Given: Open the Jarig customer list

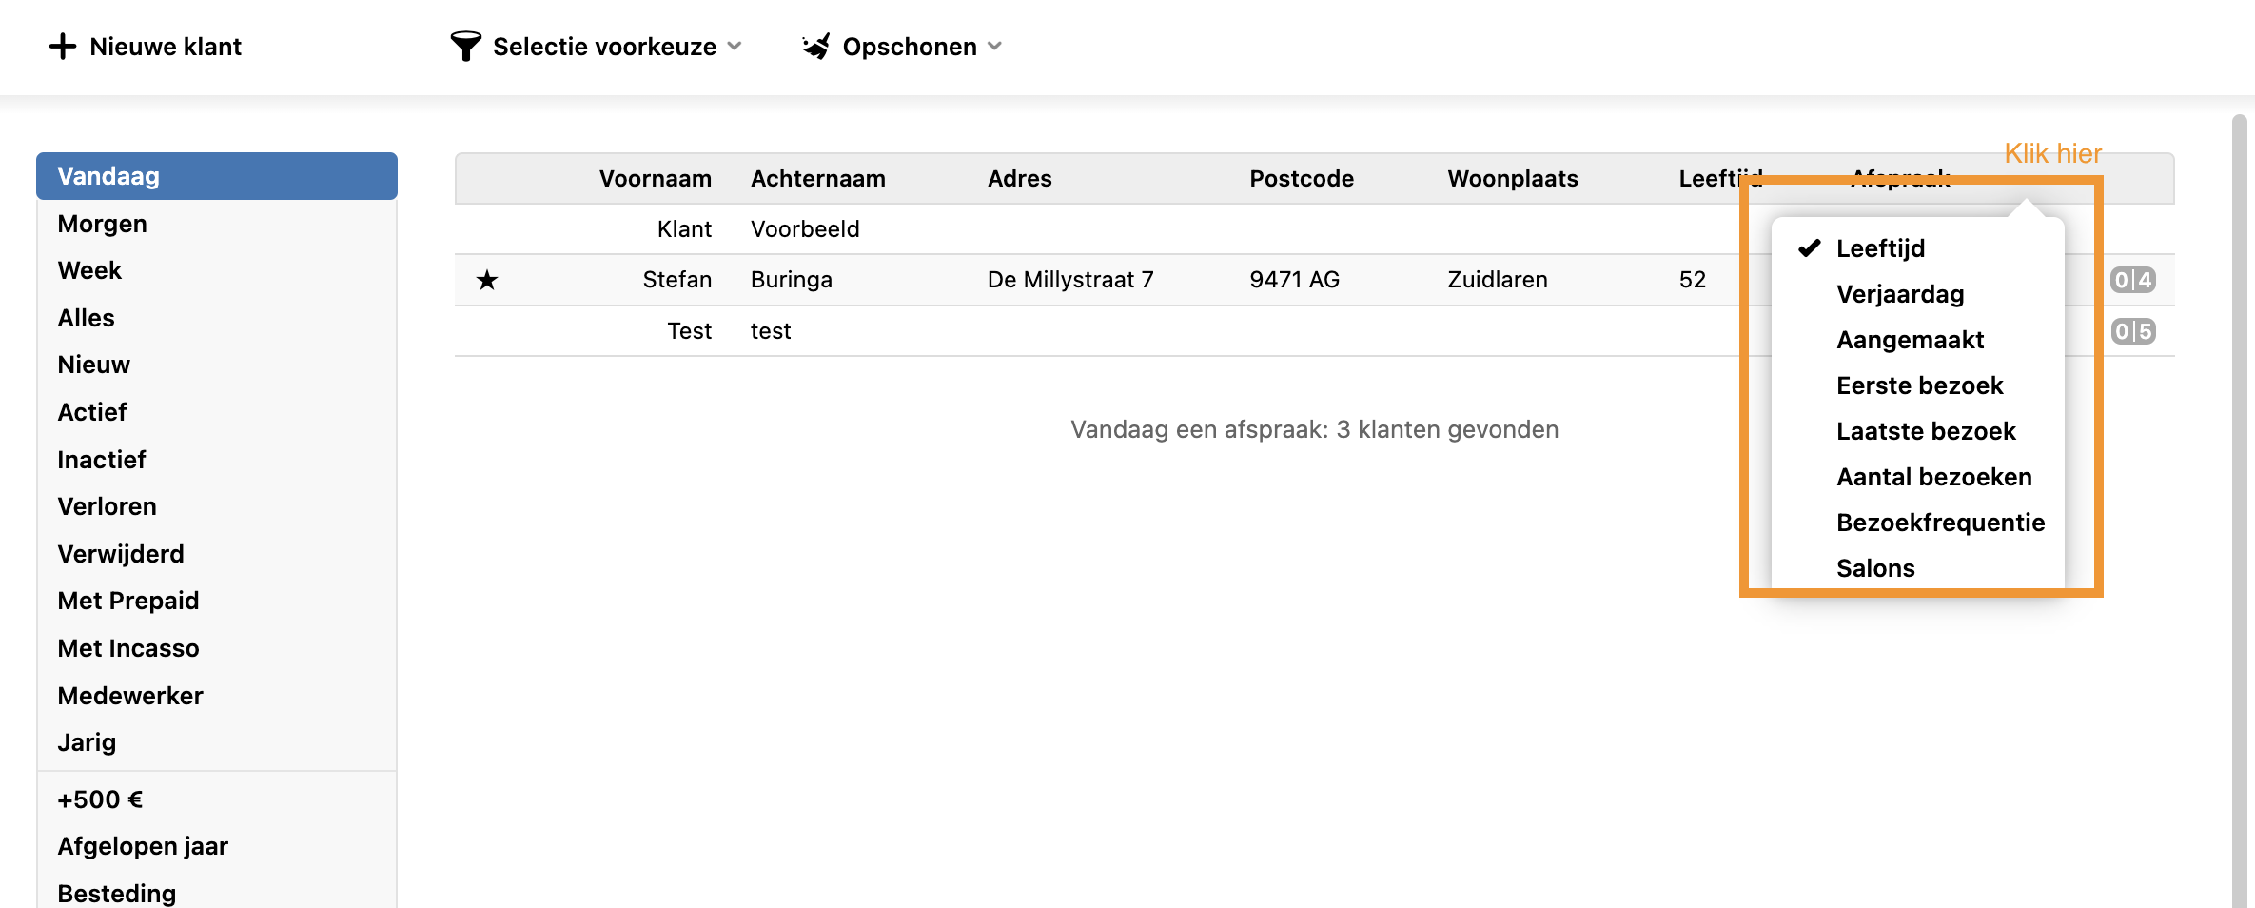Looking at the screenshot, I should coord(87,742).
